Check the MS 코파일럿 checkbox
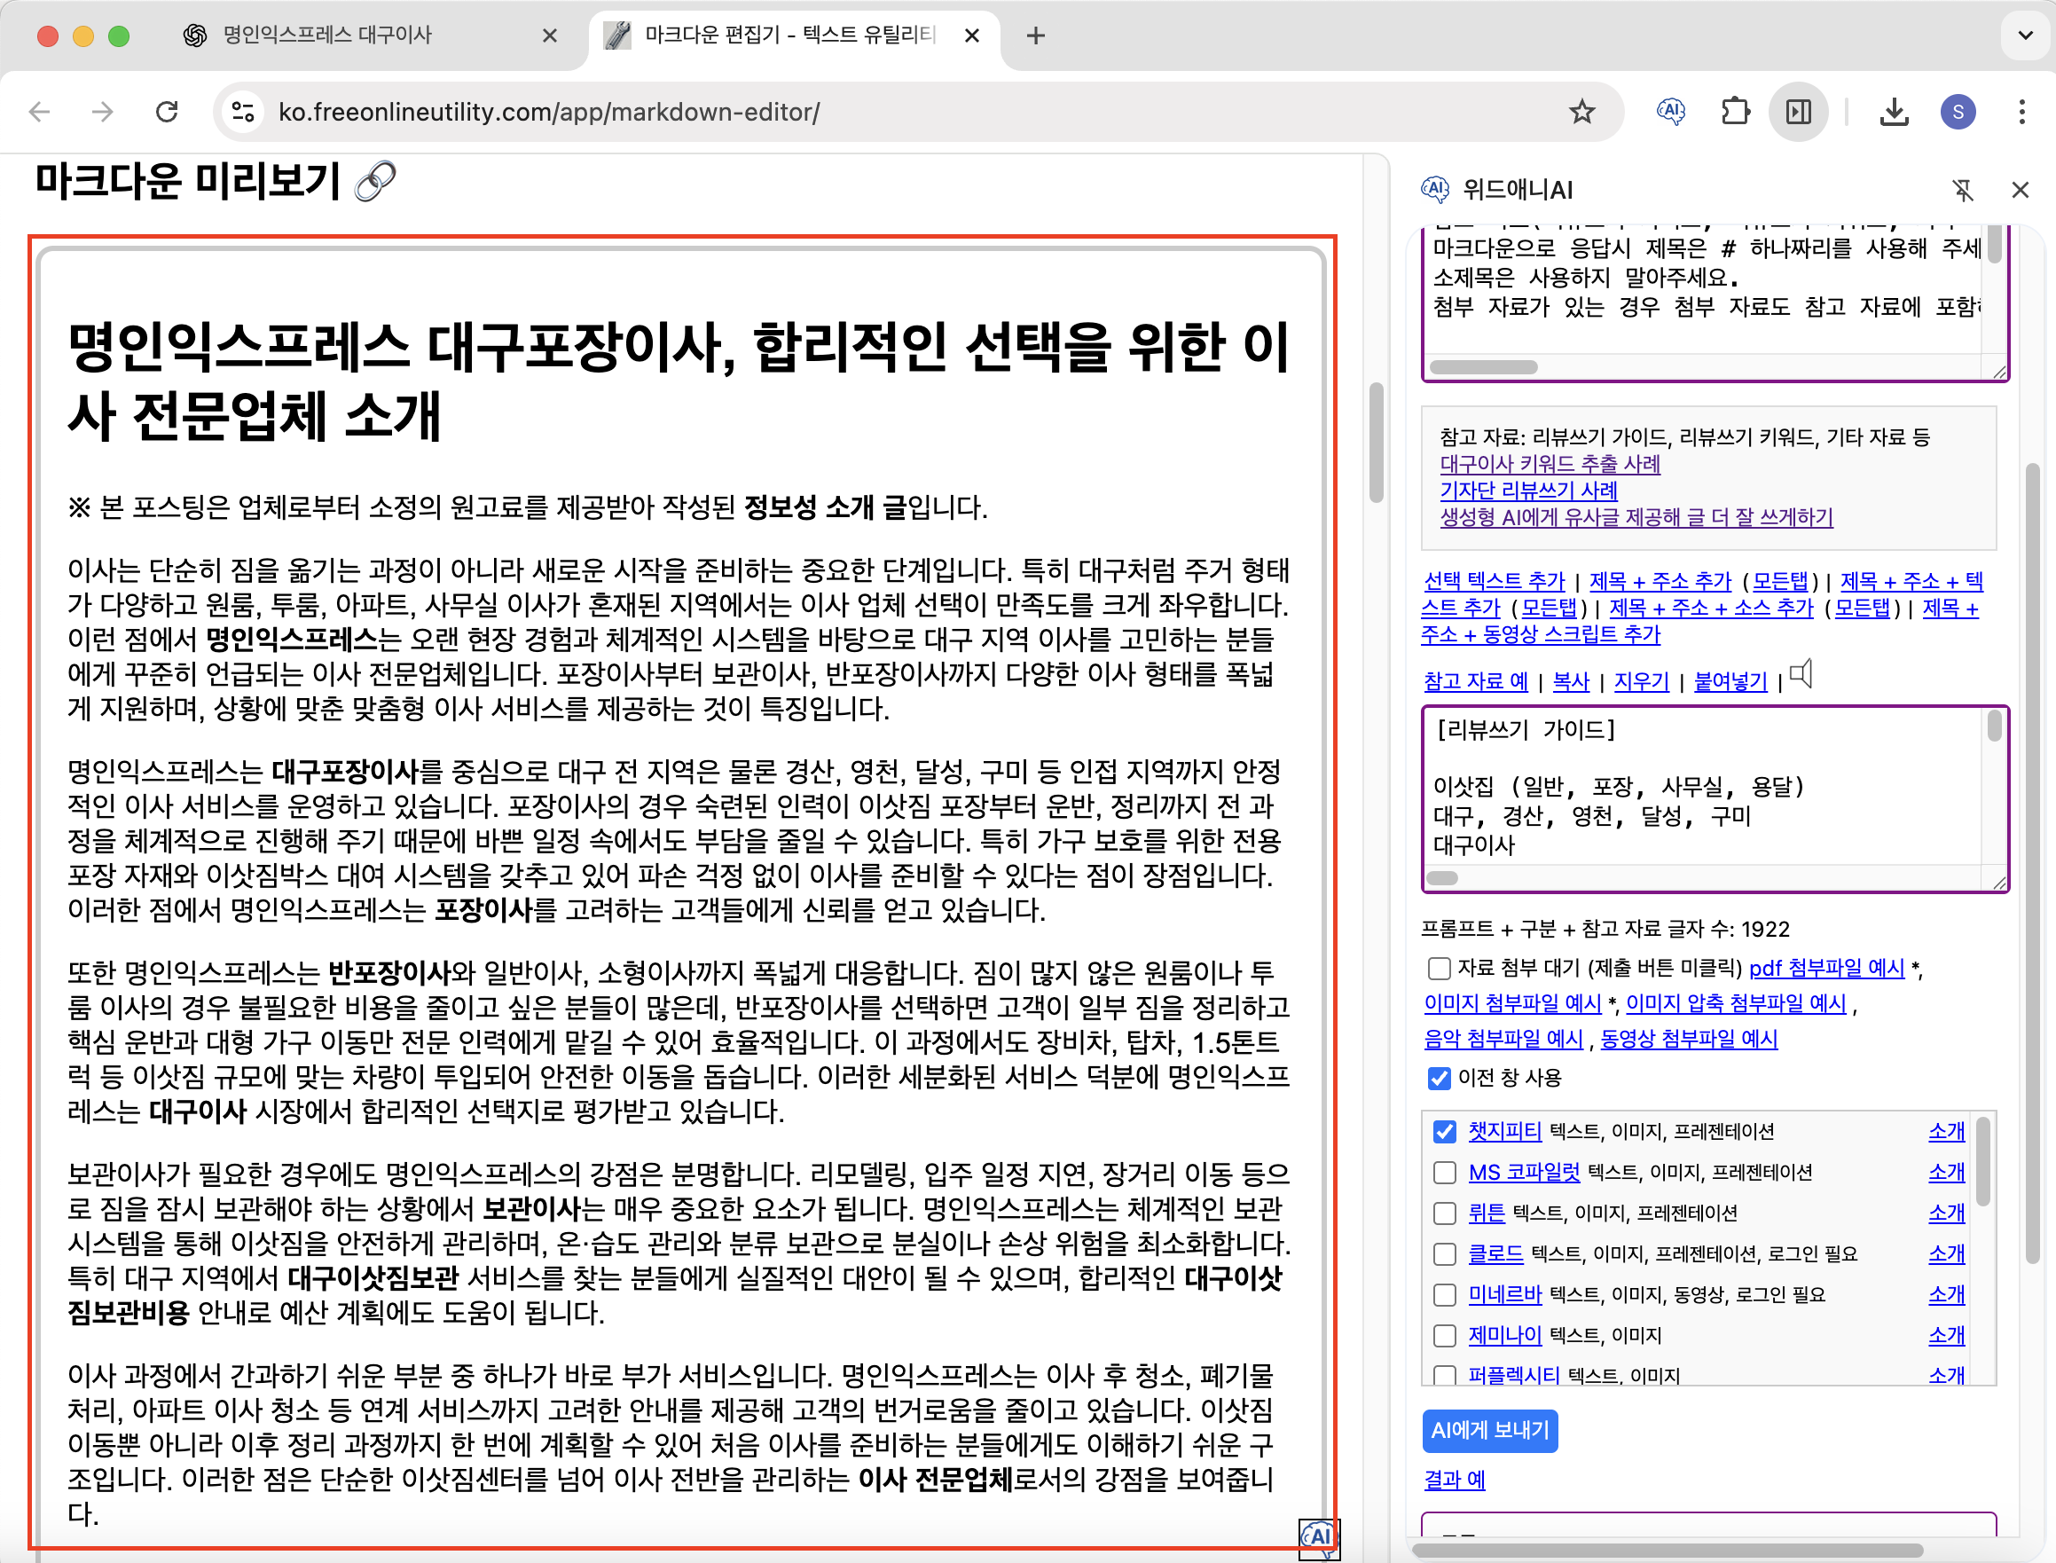This screenshot has height=1563, width=2056. [1444, 1173]
